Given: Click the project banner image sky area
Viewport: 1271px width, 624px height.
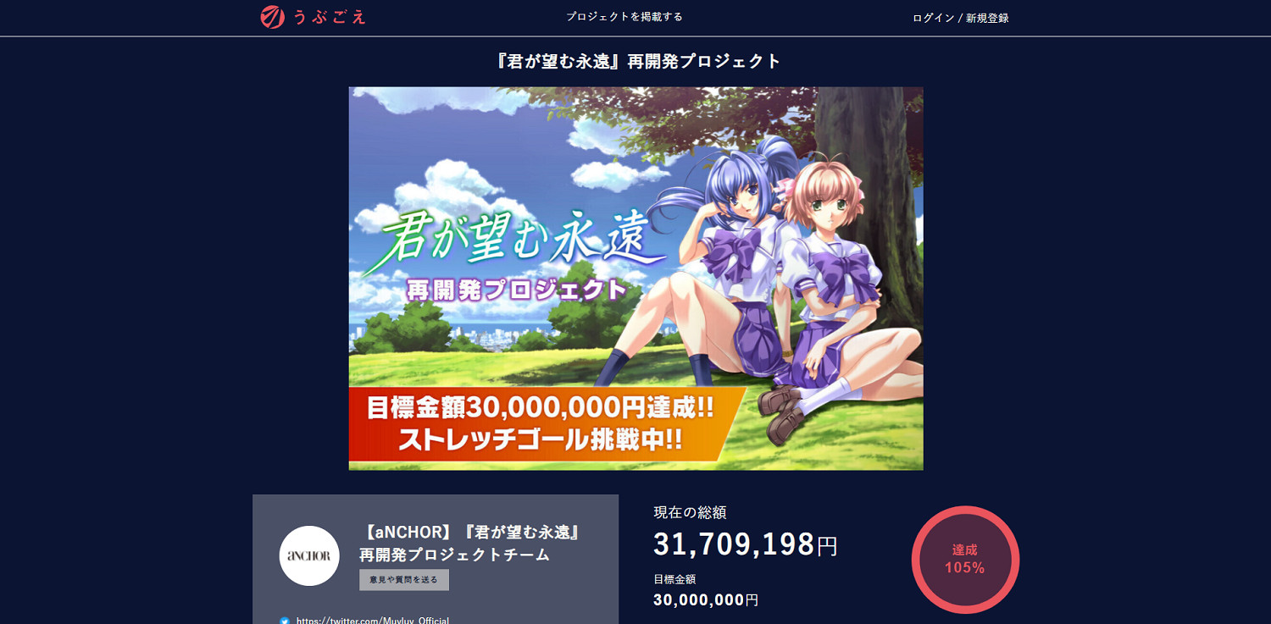Looking at the screenshot, I should pyautogui.click(x=475, y=144).
